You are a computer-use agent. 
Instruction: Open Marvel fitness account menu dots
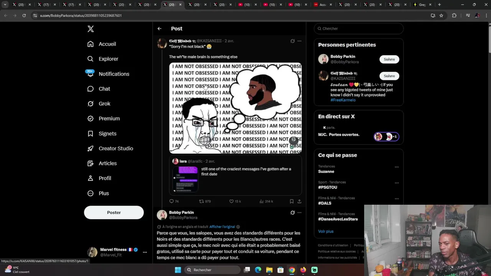145,252
